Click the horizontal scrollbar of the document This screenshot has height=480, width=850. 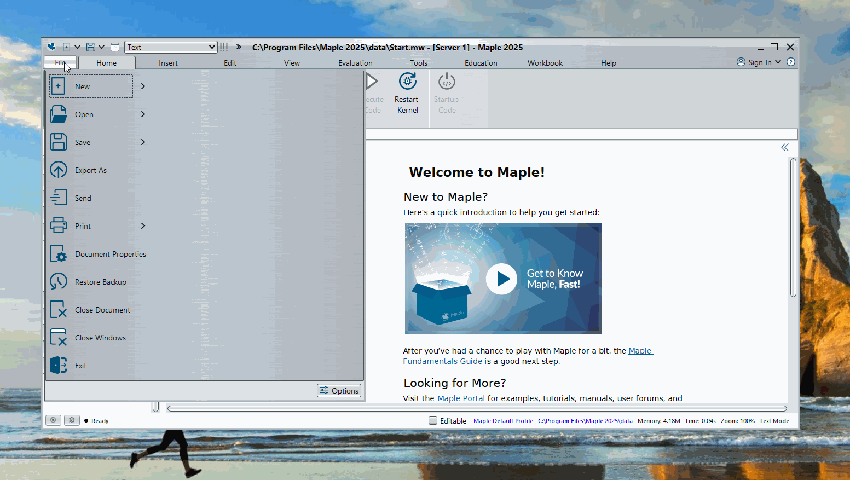pos(477,408)
